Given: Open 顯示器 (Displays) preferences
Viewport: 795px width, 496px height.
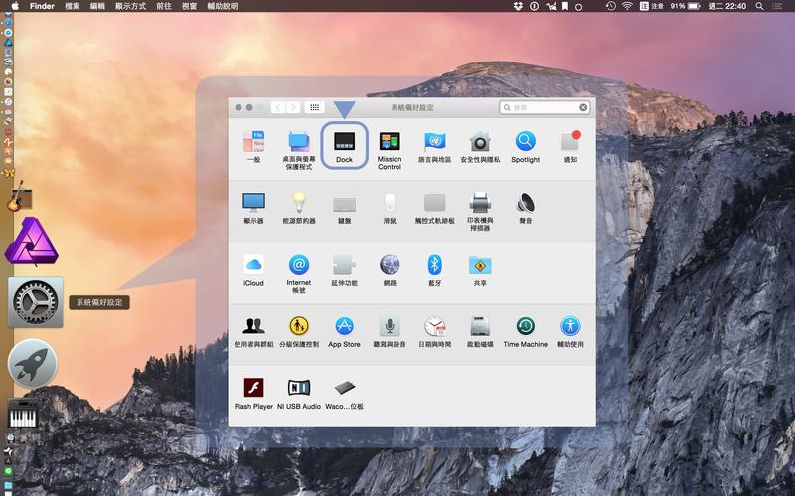Looking at the screenshot, I should pyautogui.click(x=253, y=208).
